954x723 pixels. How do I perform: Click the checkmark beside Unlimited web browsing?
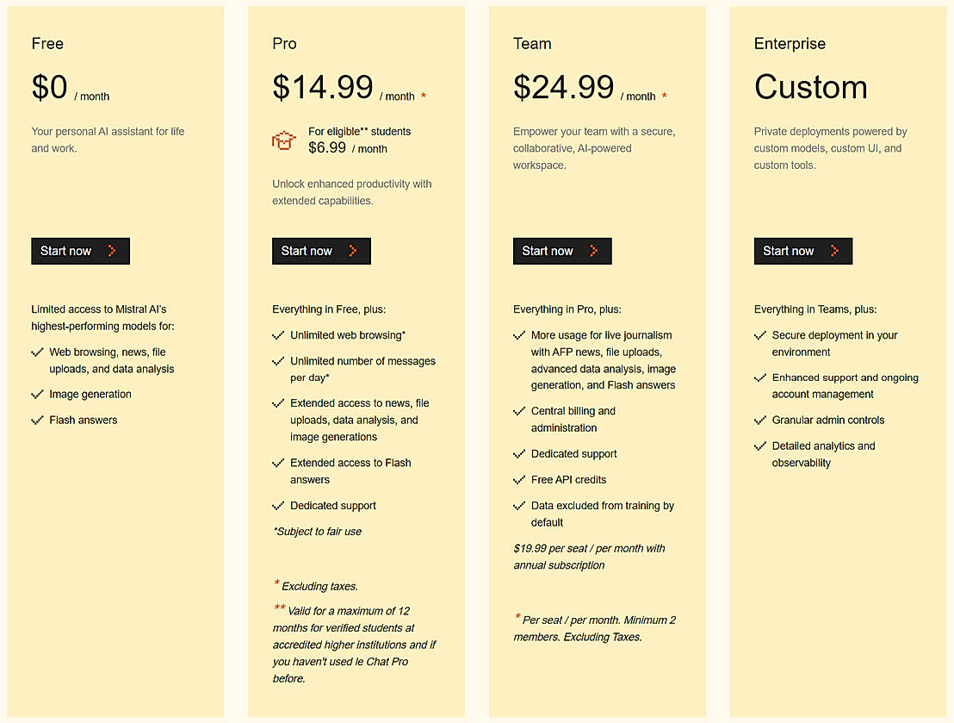(x=278, y=335)
